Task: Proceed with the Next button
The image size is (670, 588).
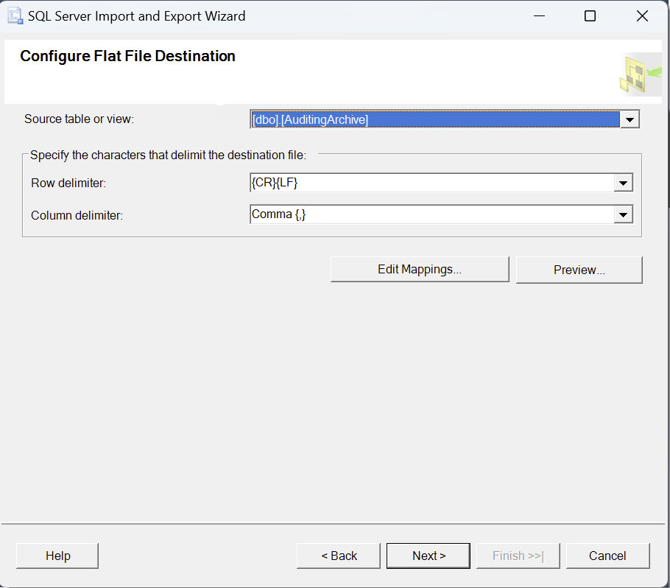Action: [429, 556]
